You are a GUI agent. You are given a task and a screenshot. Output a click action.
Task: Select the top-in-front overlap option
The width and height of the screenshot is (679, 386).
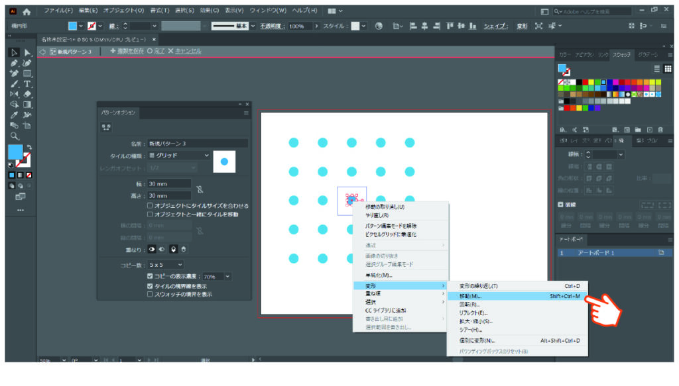(x=173, y=250)
